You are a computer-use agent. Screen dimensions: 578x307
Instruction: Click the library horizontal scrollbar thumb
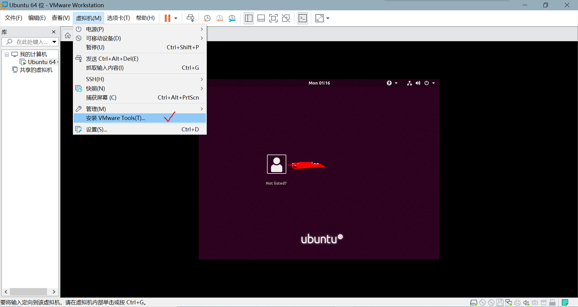point(29,292)
